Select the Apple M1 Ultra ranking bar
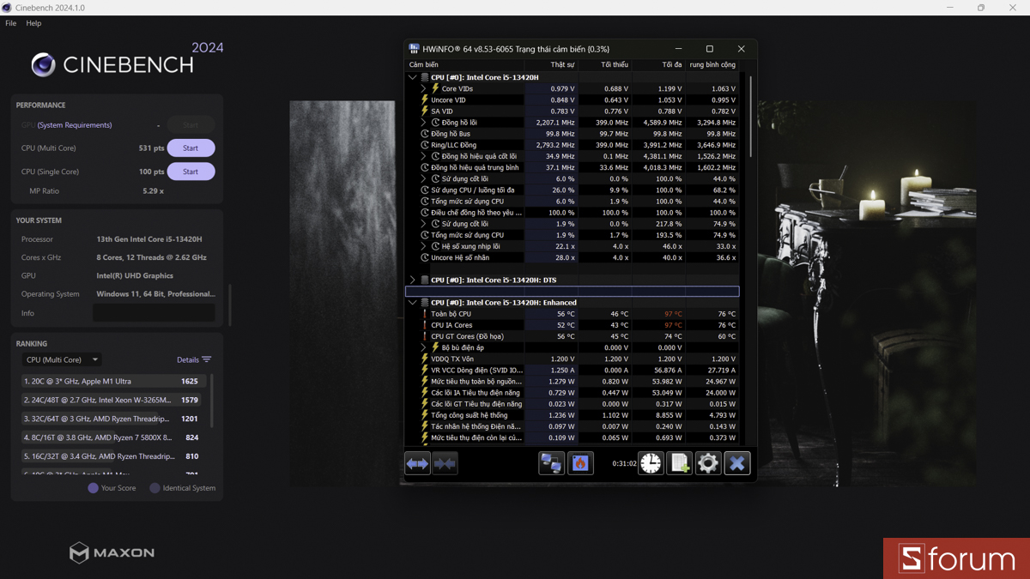 (x=113, y=381)
